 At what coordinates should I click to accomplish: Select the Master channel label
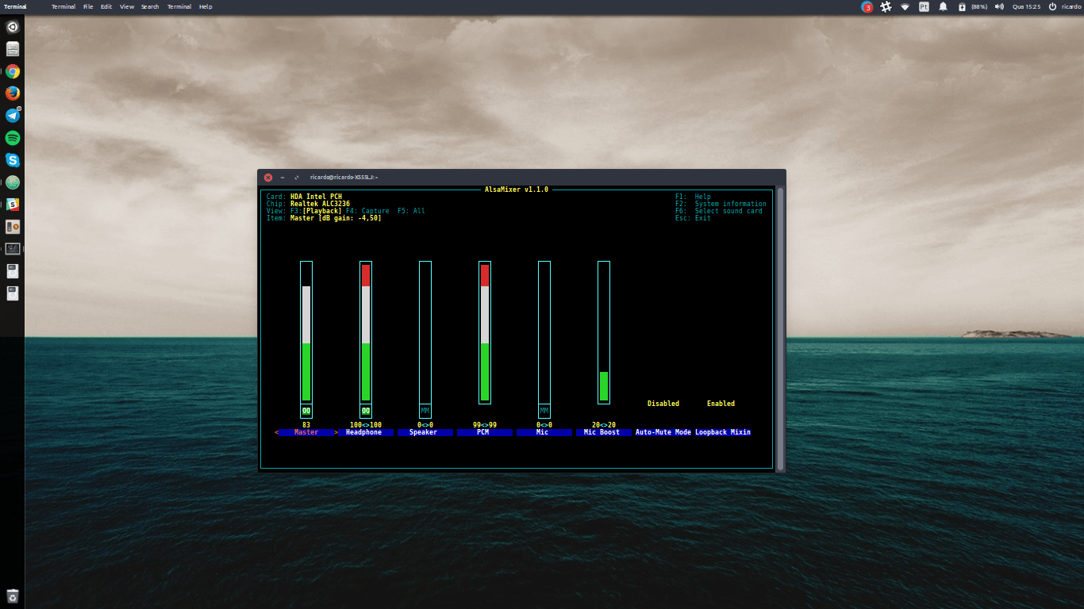click(x=306, y=433)
